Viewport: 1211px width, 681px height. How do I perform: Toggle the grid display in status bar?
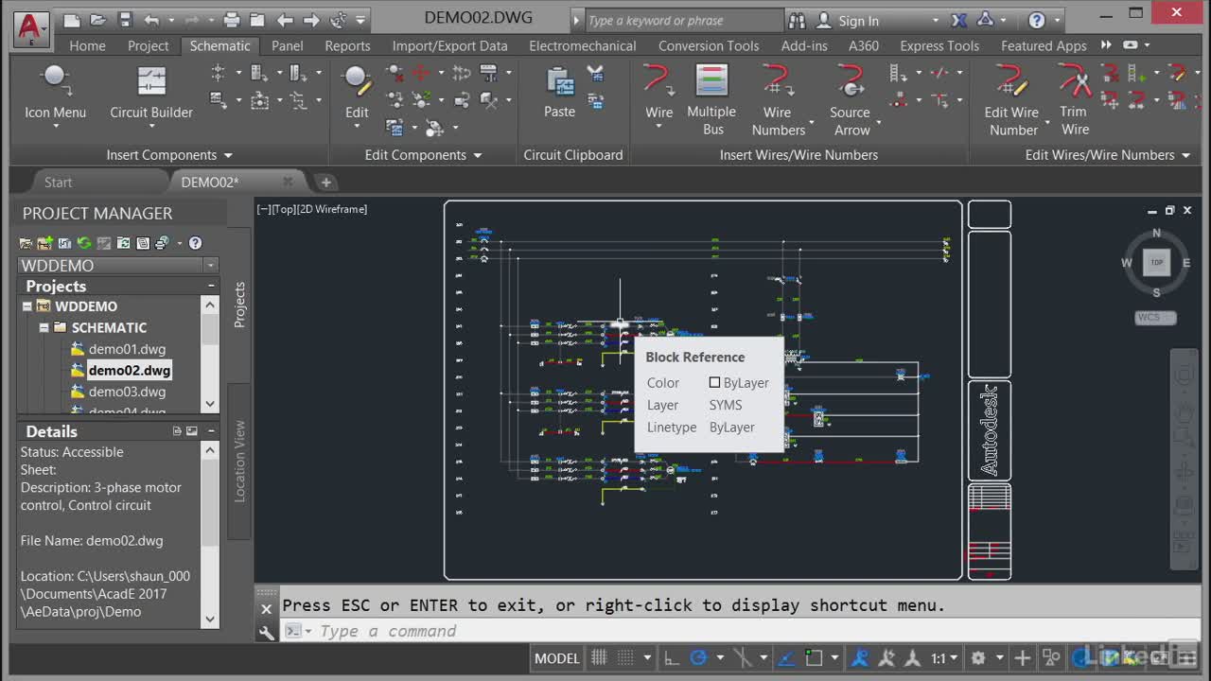coord(599,657)
